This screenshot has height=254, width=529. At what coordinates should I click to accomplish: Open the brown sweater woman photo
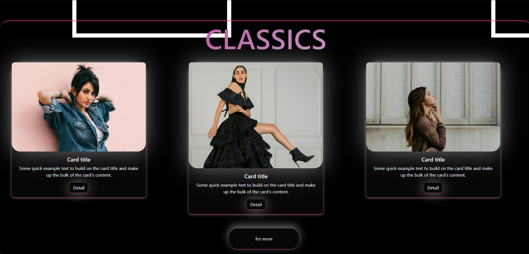click(433, 107)
